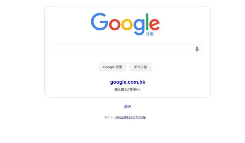Click the microphone voice search icon
The height and width of the screenshot is (143, 245).
(x=197, y=49)
